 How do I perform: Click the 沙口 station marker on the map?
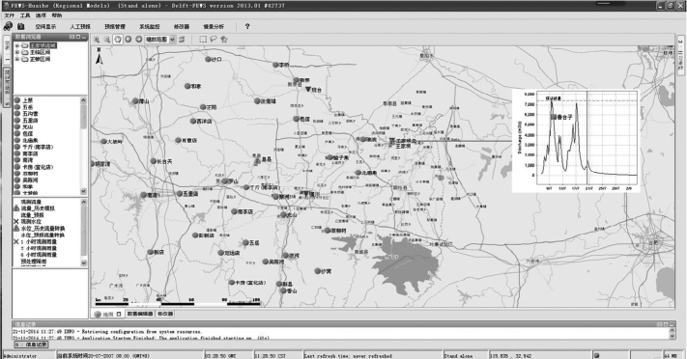tap(208, 59)
